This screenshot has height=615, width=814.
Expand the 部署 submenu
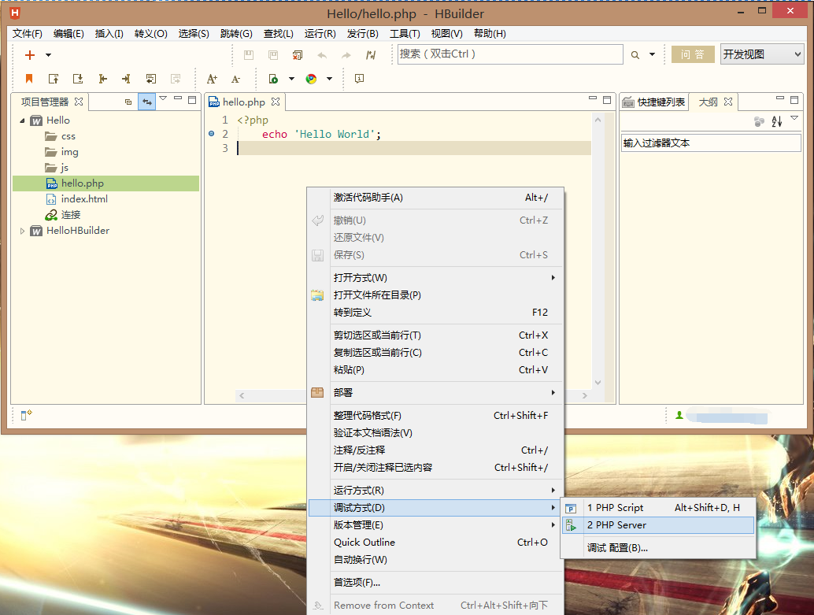click(x=435, y=393)
